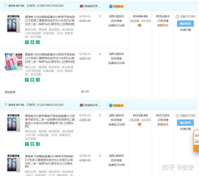Viewport: 199px width, 176px height.
Task: Tick the checkbox for the 2019-07-05 order
Action: [x=6, y=5]
